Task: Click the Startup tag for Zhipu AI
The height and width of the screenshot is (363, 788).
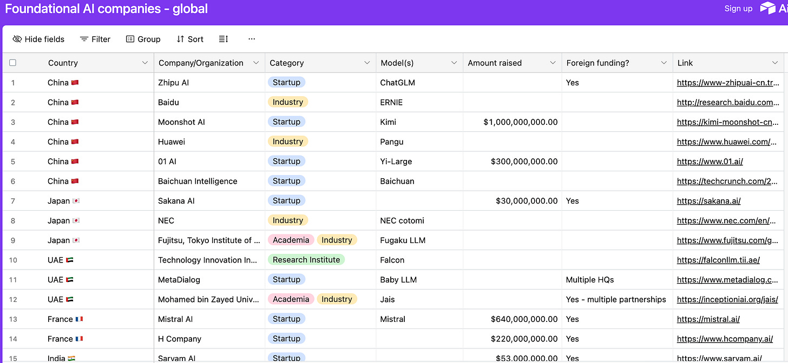Action: 286,82
